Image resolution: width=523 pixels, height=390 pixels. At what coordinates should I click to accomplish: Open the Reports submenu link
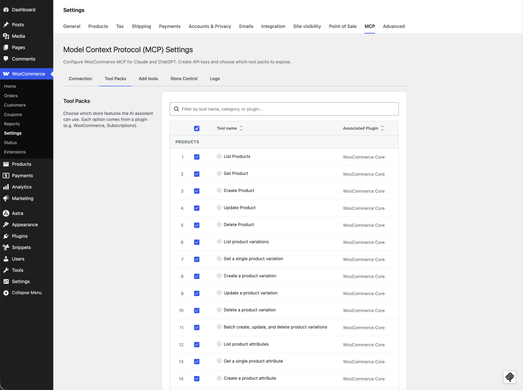point(12,124)
